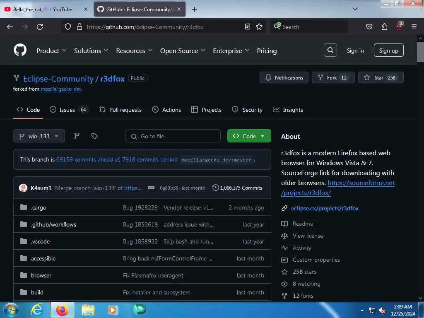Click the muted volume tray icon
This screenshot has height=318, width=424.
[x=382, y=311]
